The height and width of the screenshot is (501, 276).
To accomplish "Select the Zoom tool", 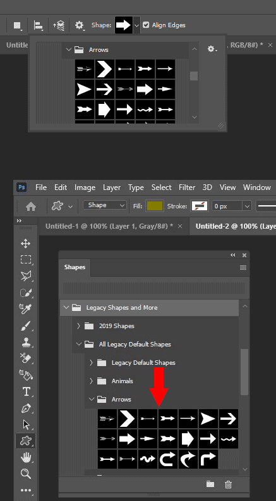I will tap(25, 474).
